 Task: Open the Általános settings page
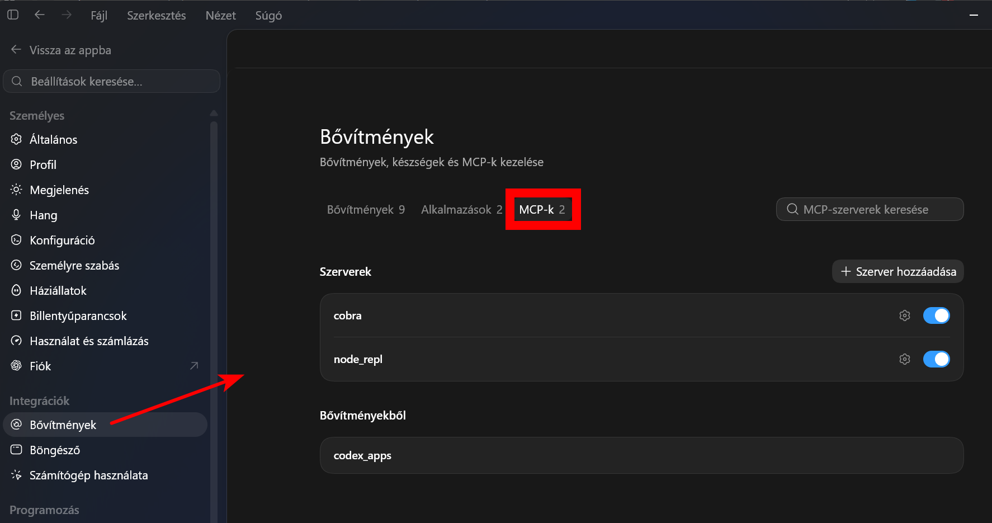105,139
